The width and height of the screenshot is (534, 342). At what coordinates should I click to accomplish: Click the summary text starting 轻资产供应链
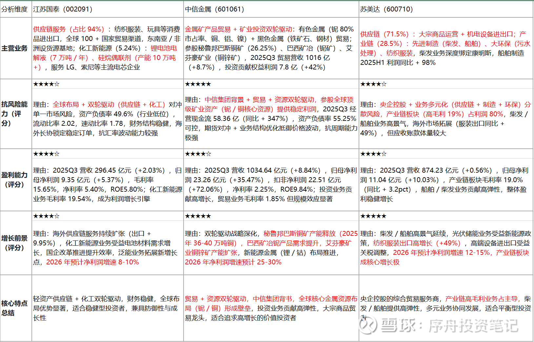[107, 308]
